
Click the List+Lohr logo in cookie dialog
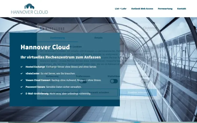click(52, 29)
